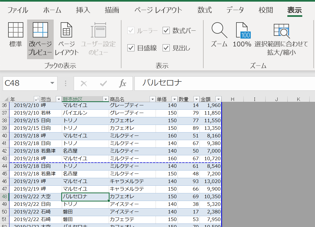
Task: Select 改ページプレビュー view
Action: 40,39
